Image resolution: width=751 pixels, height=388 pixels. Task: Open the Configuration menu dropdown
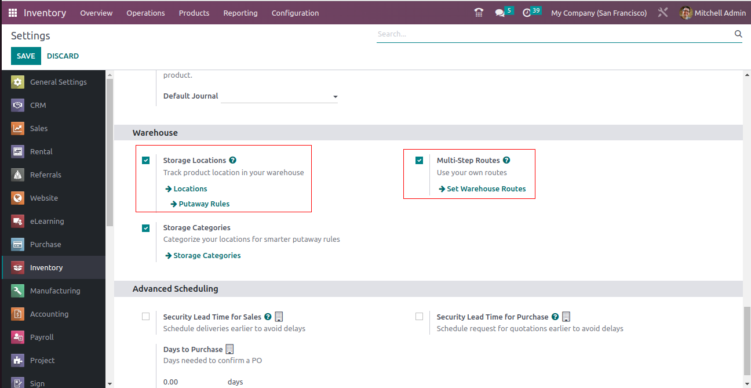(295, 13)
